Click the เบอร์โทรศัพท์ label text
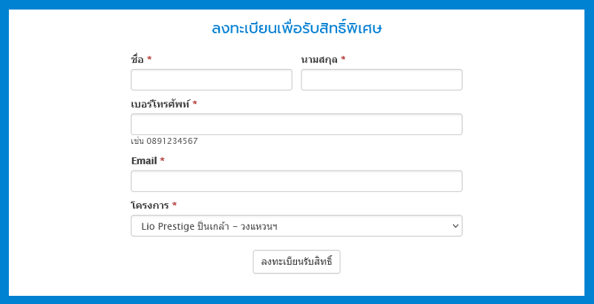The height and width of the screenshot is (304, 594). 160,104
